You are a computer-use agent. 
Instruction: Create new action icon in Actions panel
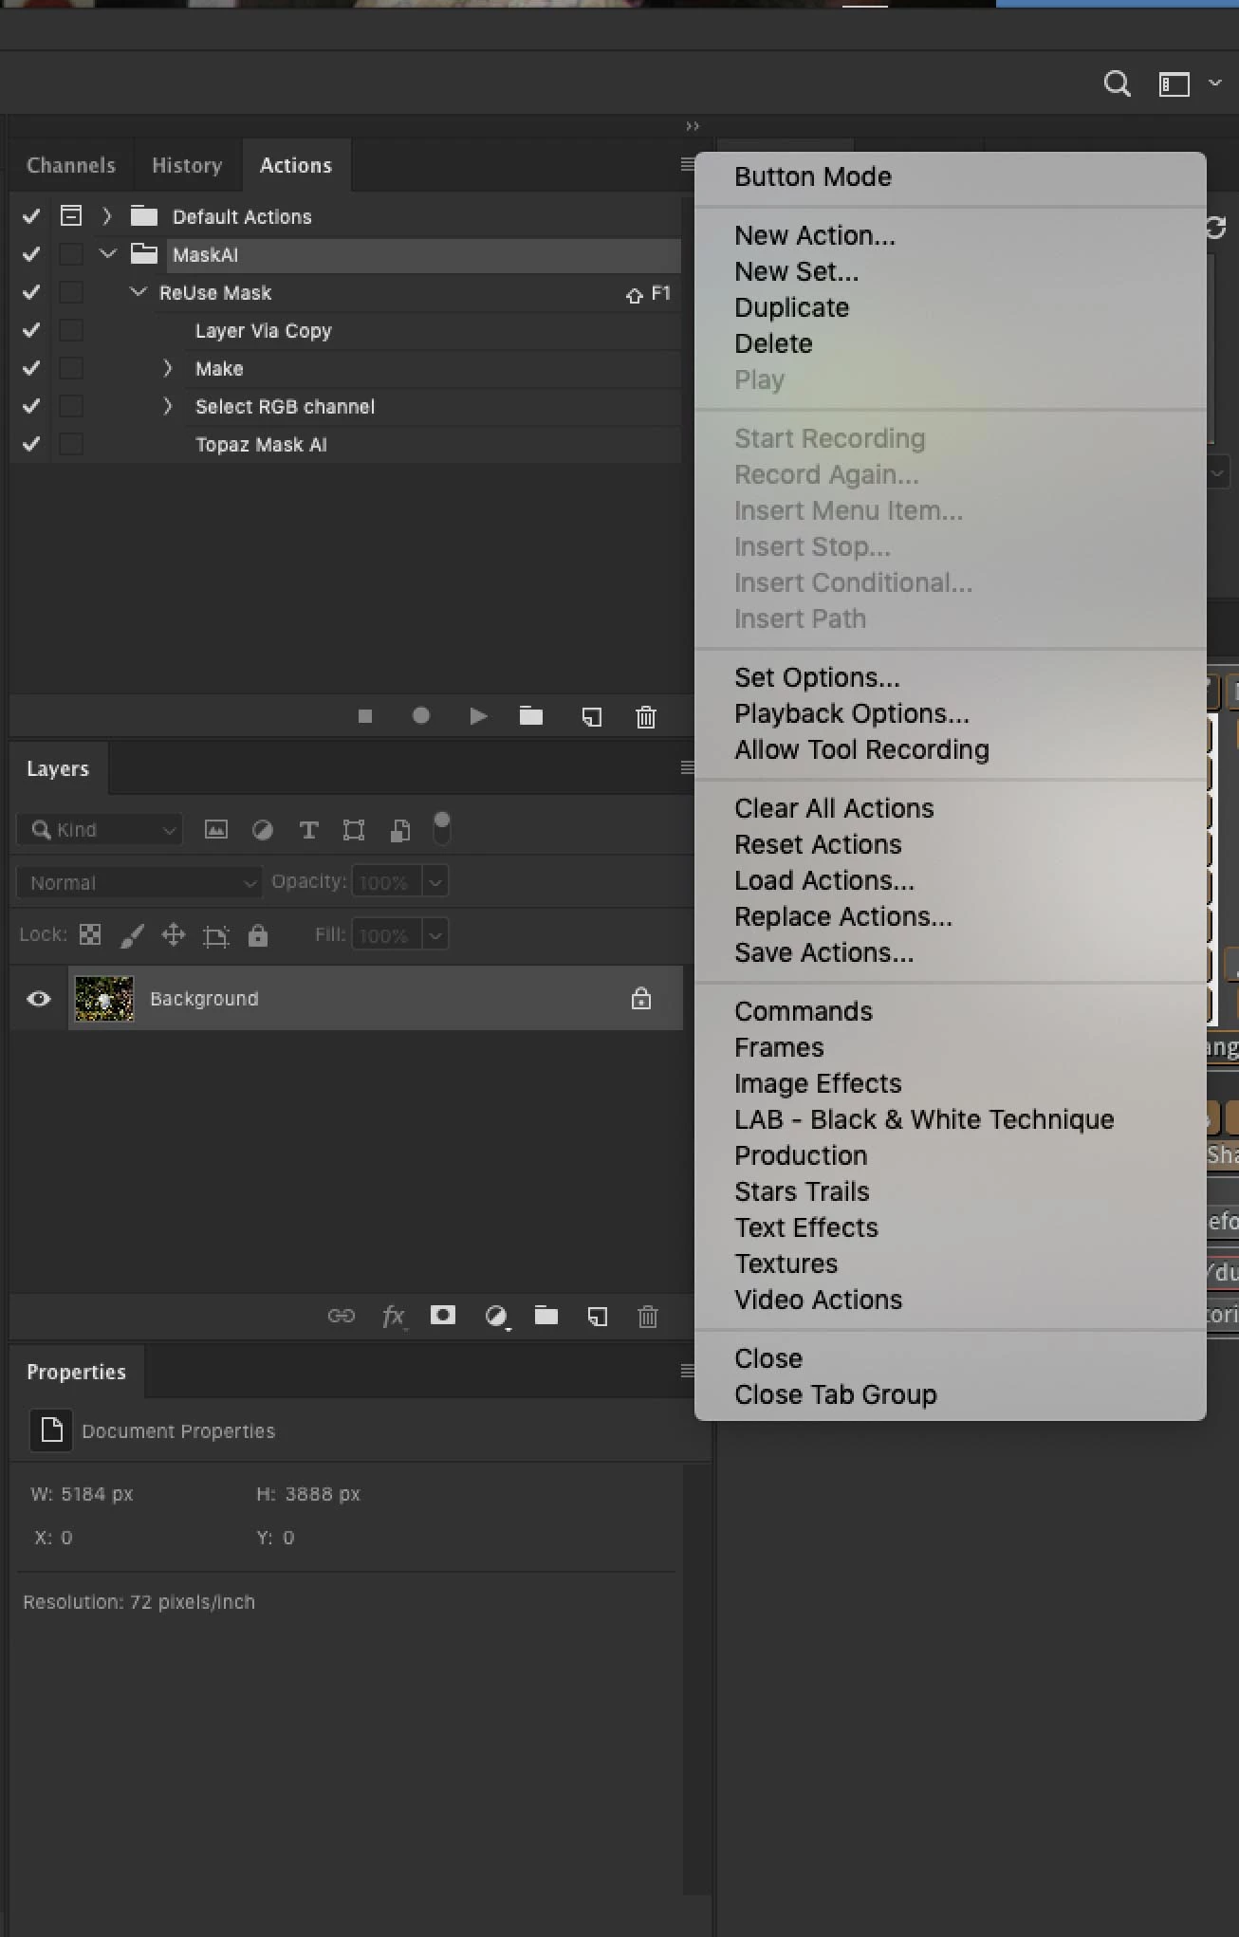[591, 717]
